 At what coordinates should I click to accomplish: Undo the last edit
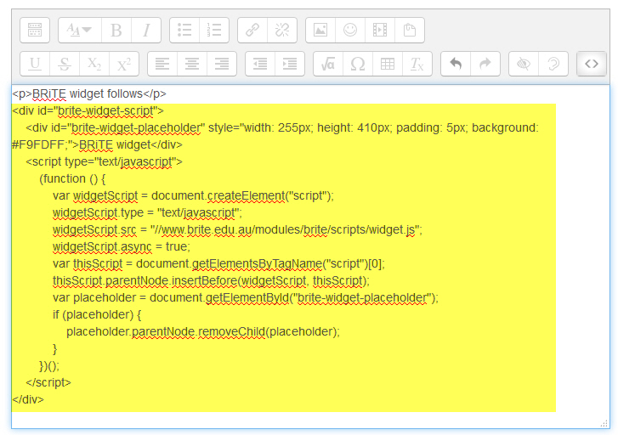pos(456,64)
